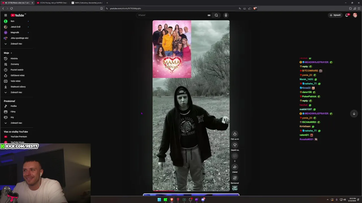Viewport: 362px width, 203px height.
Task: Open the on-screen keyboard in search box
Action: [x=209, y=15]
